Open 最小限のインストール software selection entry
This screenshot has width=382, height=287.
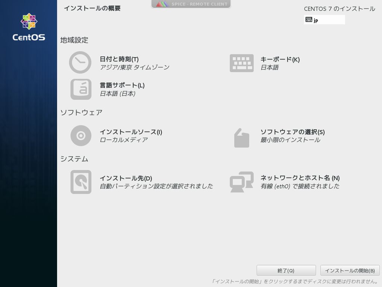point(291,140)
